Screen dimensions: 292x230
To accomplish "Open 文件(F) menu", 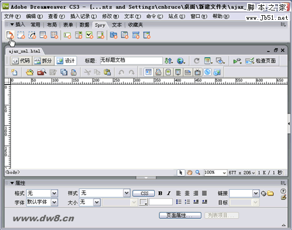I will [12, 16].
